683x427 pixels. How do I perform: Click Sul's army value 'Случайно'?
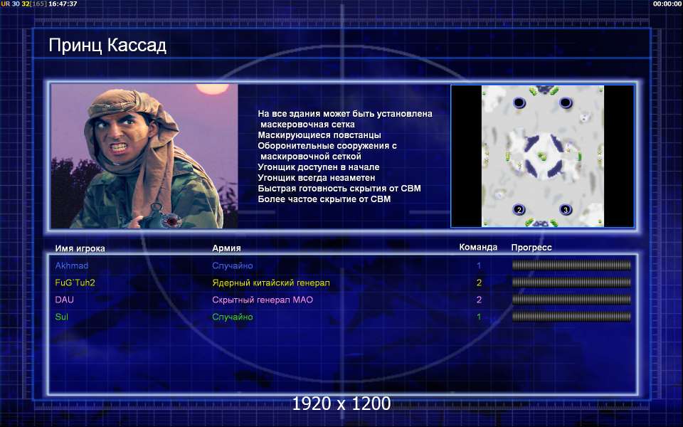pyautogui.click(x=232, y=317)
